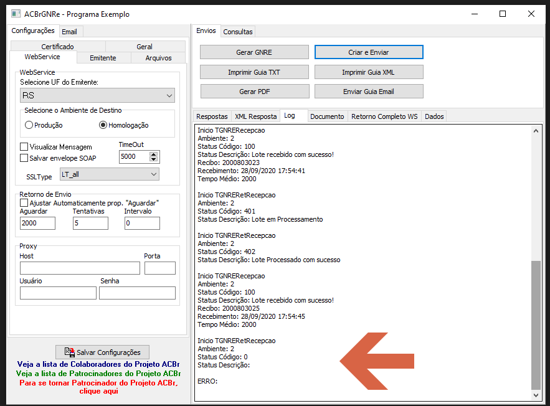The image size is (550, 406).
Task: Check Ajustar Automaticamente prop. Aguardar
Action: [x=24, y=202]
